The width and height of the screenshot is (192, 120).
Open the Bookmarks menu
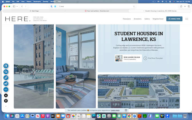[37, 1]
